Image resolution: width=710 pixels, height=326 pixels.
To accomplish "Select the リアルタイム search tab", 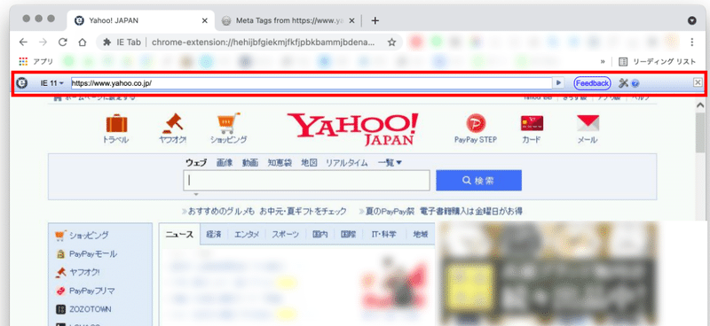I will pyautogui.click(x=347, y=163).
